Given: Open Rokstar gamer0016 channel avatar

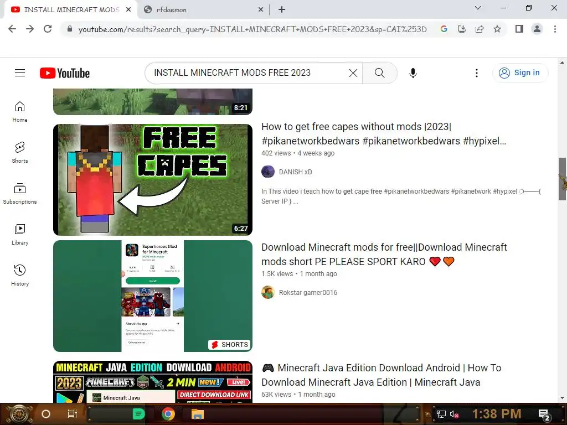Looking at the screenshot, I should [x=268, y=292].
